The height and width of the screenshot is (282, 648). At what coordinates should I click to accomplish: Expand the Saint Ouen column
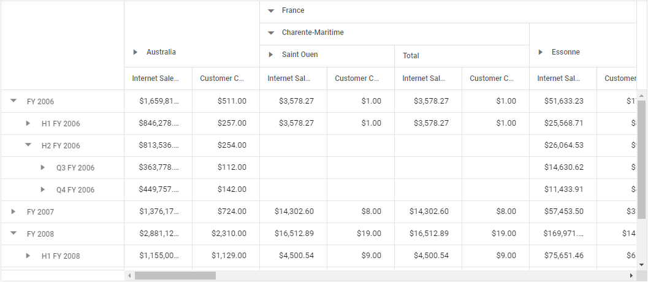[271, 55]
